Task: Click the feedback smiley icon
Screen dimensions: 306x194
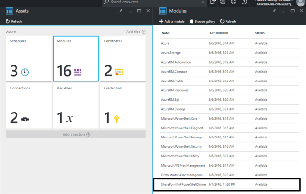Action: 234,2
